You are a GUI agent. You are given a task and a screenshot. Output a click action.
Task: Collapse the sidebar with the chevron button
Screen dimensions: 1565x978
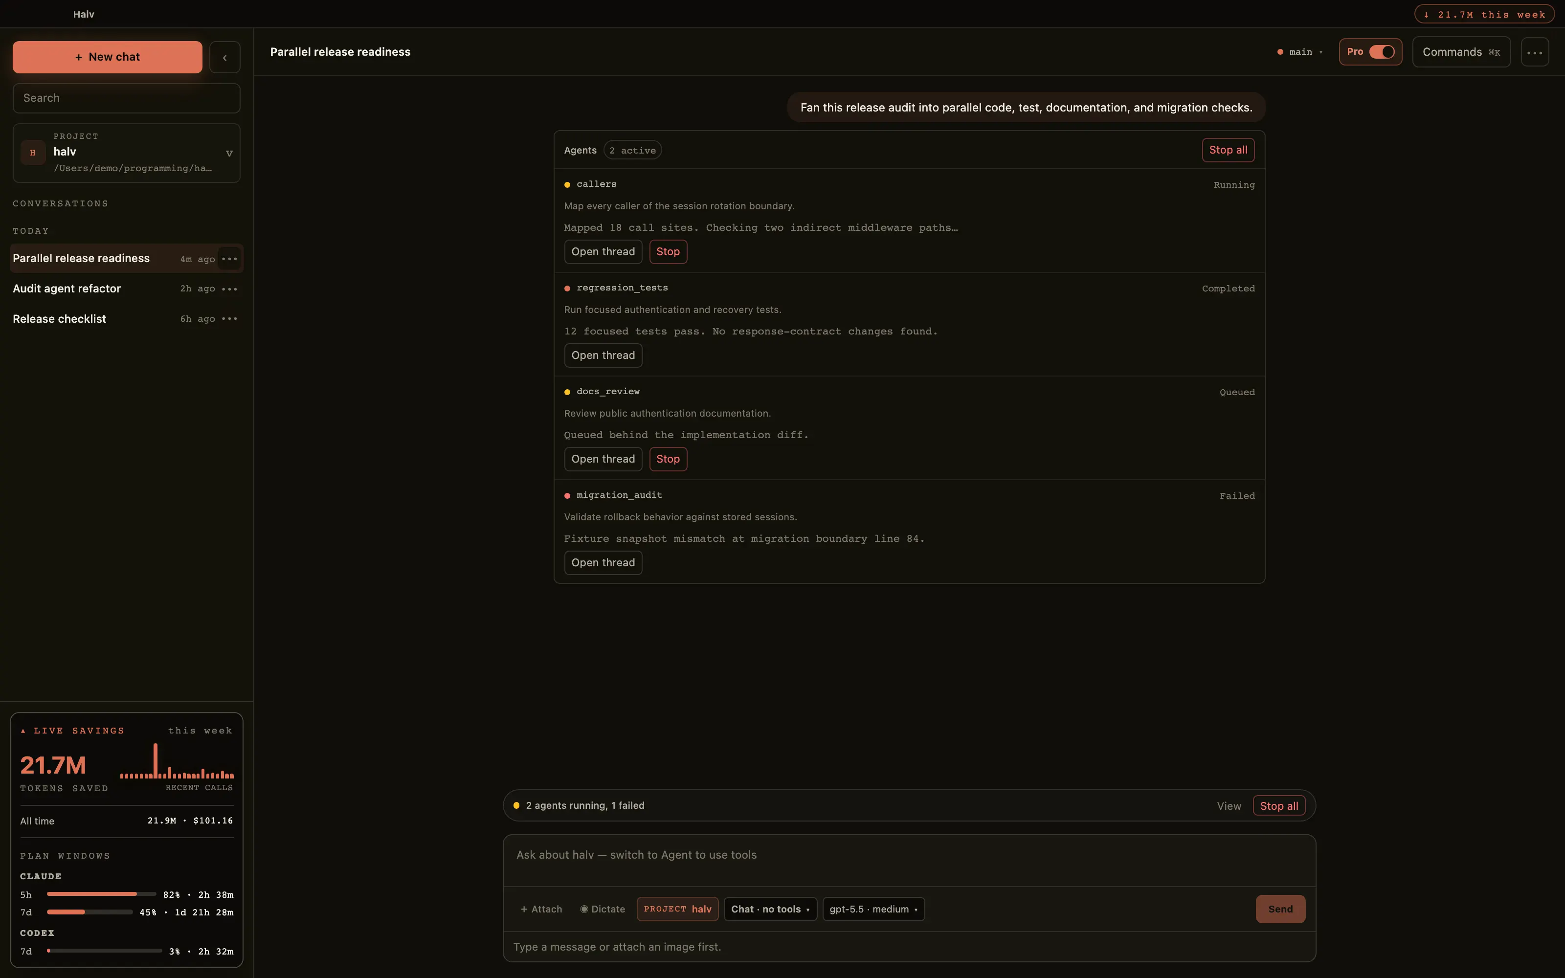click(224, 57)
